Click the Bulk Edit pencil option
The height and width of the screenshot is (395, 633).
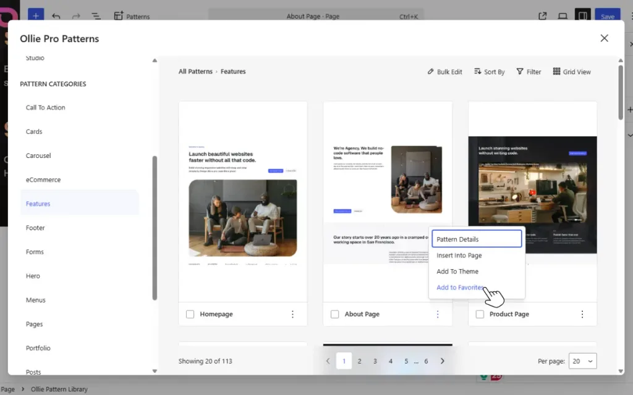(x=444, y=72)
